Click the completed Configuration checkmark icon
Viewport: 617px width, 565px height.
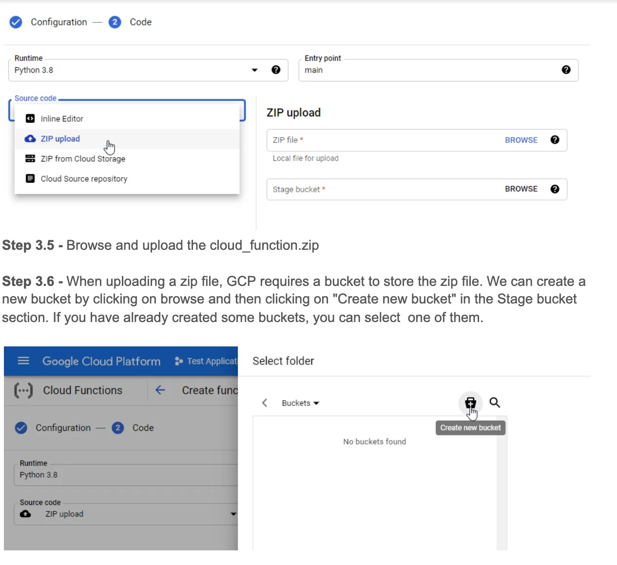[16, 22]
